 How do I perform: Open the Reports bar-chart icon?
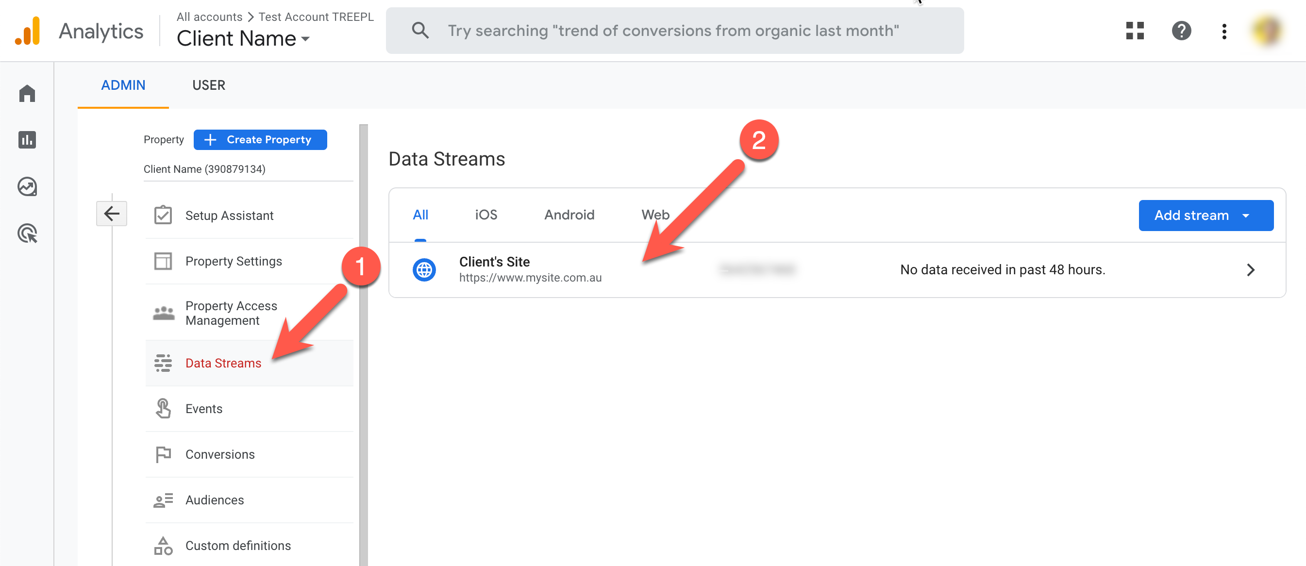27,139
